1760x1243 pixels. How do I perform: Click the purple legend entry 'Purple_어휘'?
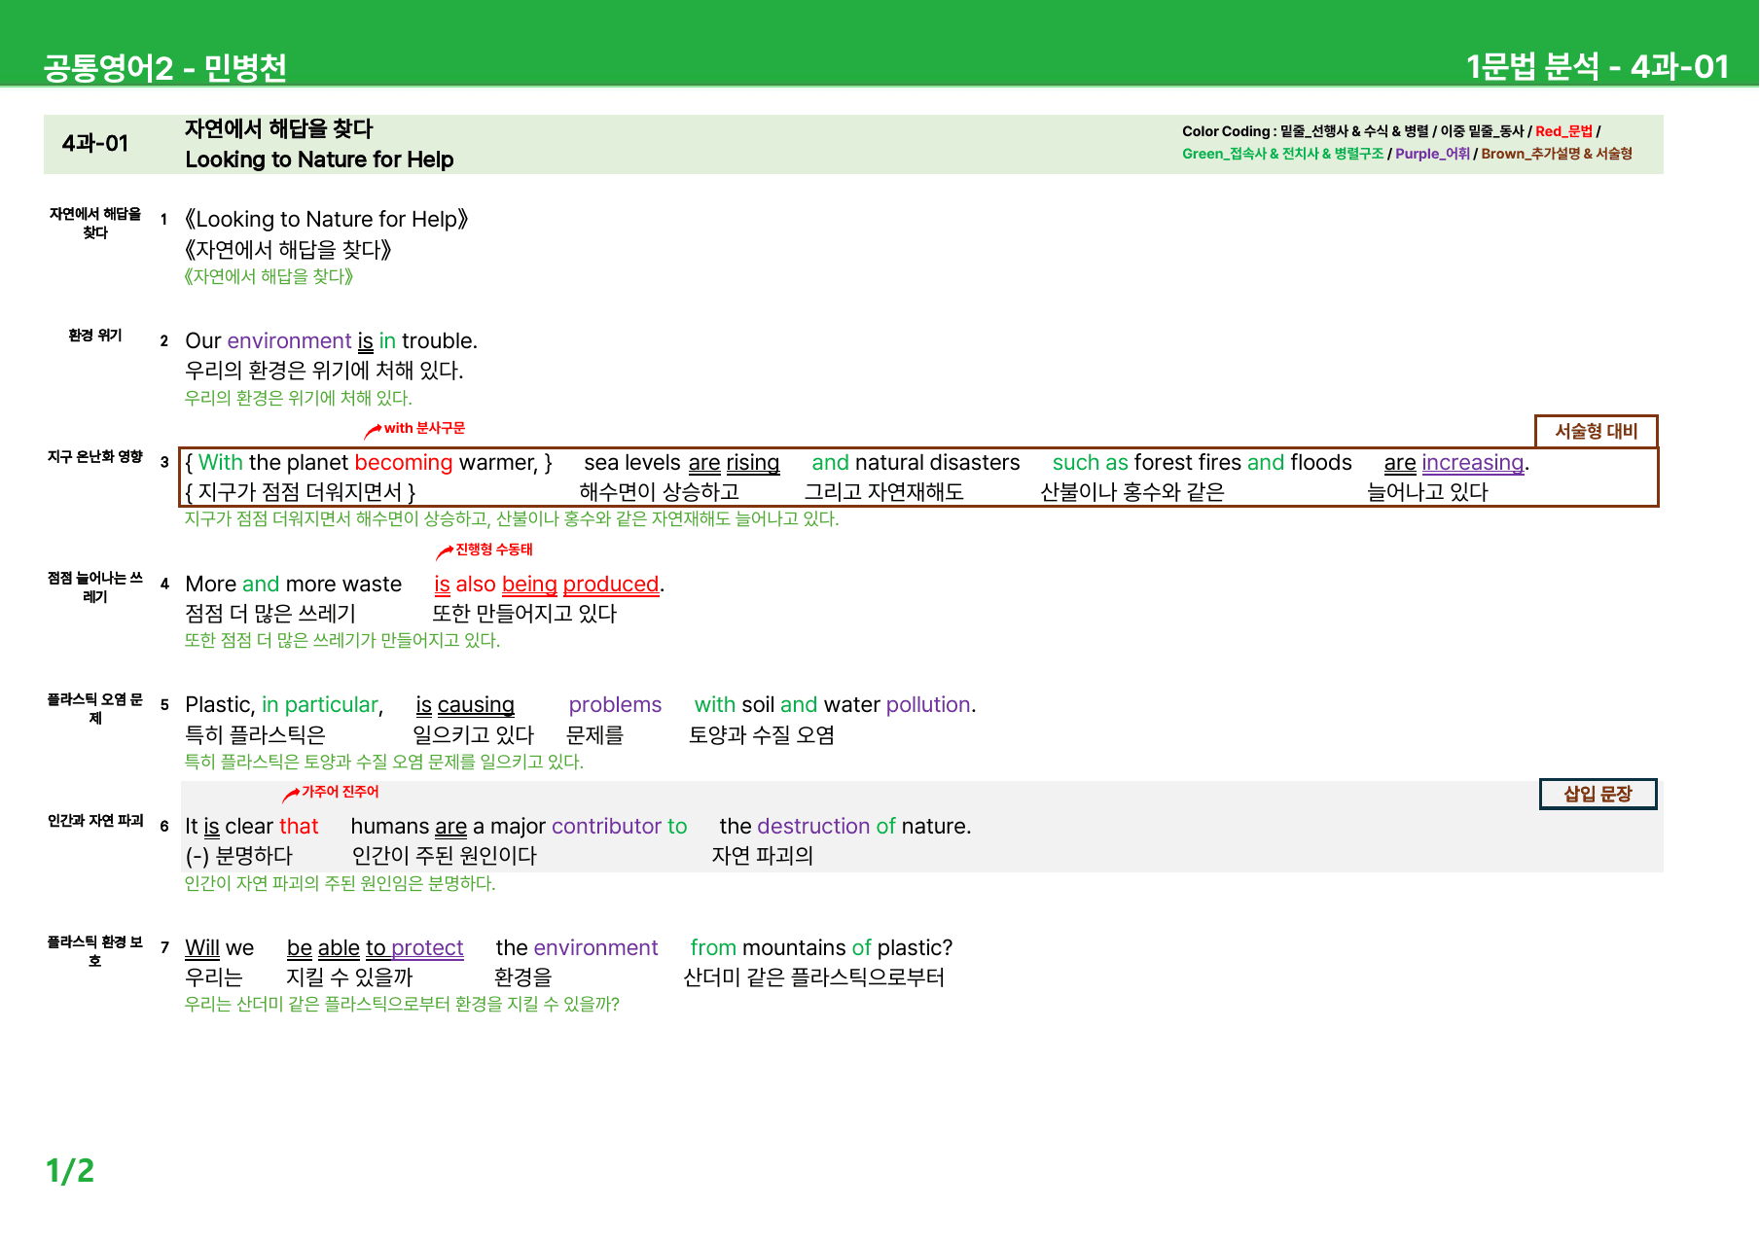pos(1432,154)
